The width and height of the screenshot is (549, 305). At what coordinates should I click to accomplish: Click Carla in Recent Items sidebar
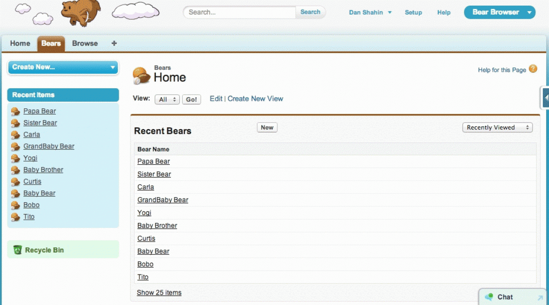(31, 135)
